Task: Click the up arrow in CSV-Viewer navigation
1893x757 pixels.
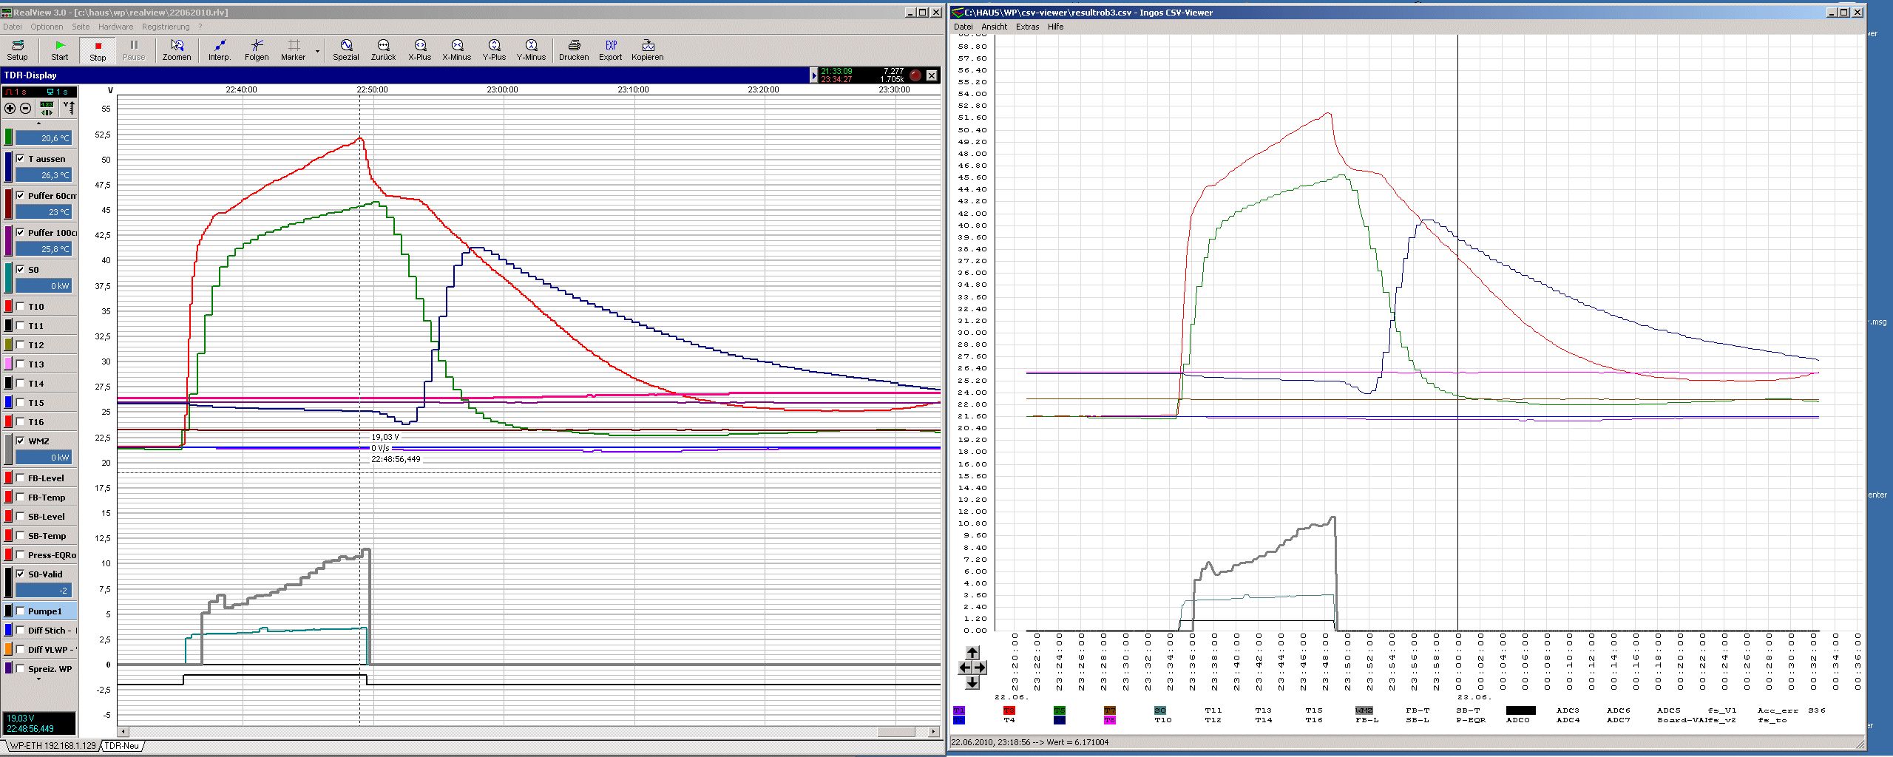Action: pyautogui.click(x=972, y=652)
